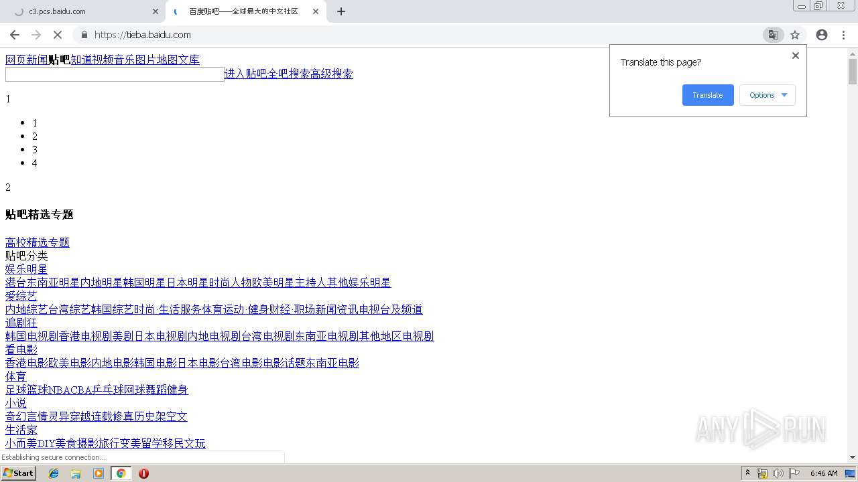Open the 看电影 category link

pos(21,349)
